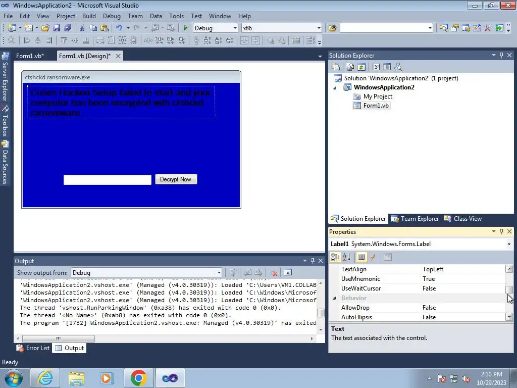Open the Find search combo box dropdown
The height and width of the screenshot is (388, 517).
click(430, 28)
